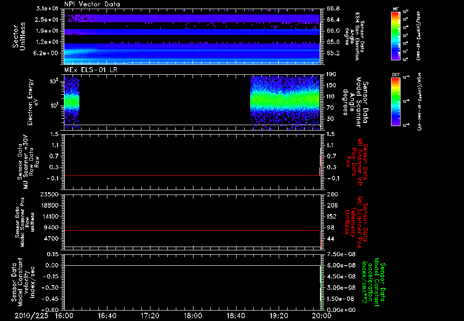
Task: Click the electron spectrogram block after 18:40
Action: click(x=285, y=101)
